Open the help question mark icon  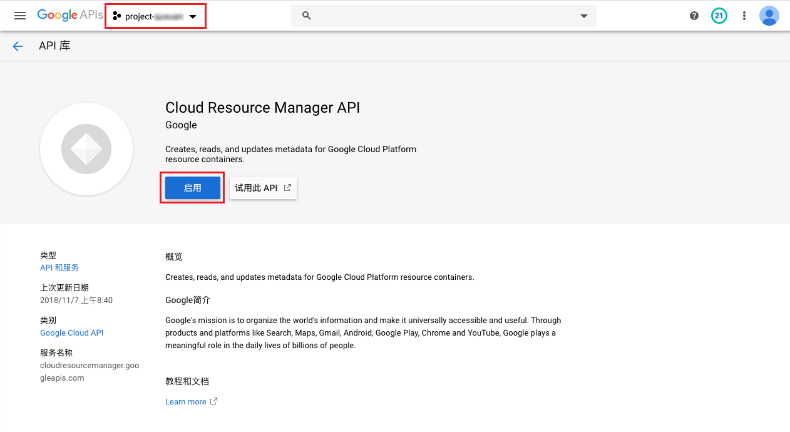[694, 16]
